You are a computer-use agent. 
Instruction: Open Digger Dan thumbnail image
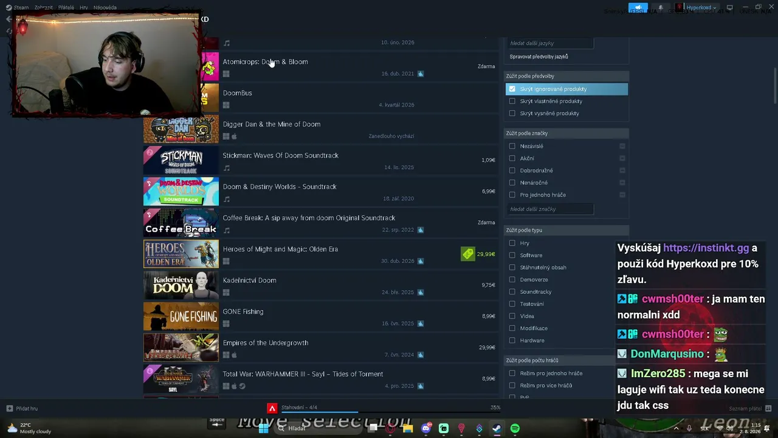[x=181, y=129]
